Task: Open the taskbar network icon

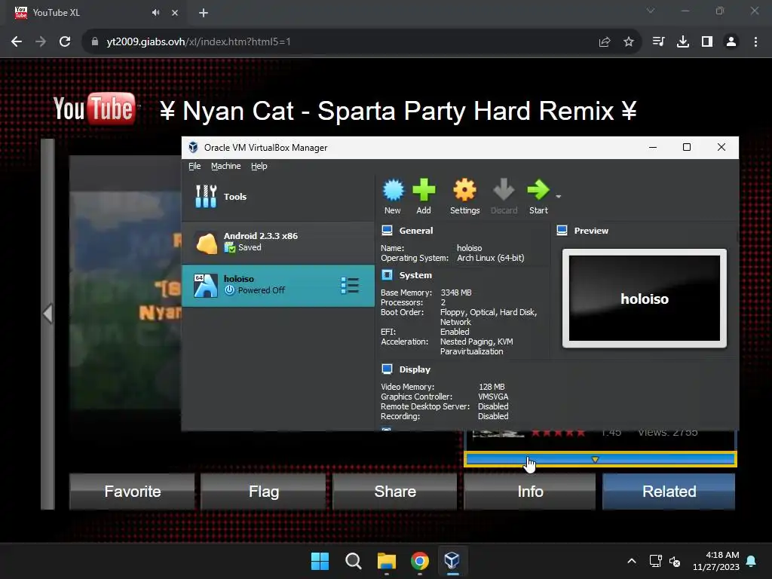Action: click(655, 561)
